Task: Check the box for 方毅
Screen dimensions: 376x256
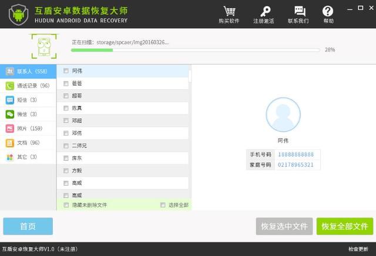Action: (x=66, y=170)
